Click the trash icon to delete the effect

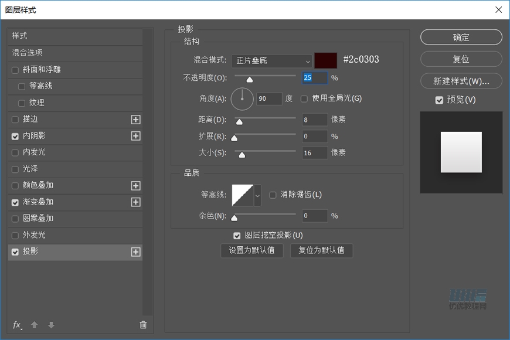(x=142, y=324)
